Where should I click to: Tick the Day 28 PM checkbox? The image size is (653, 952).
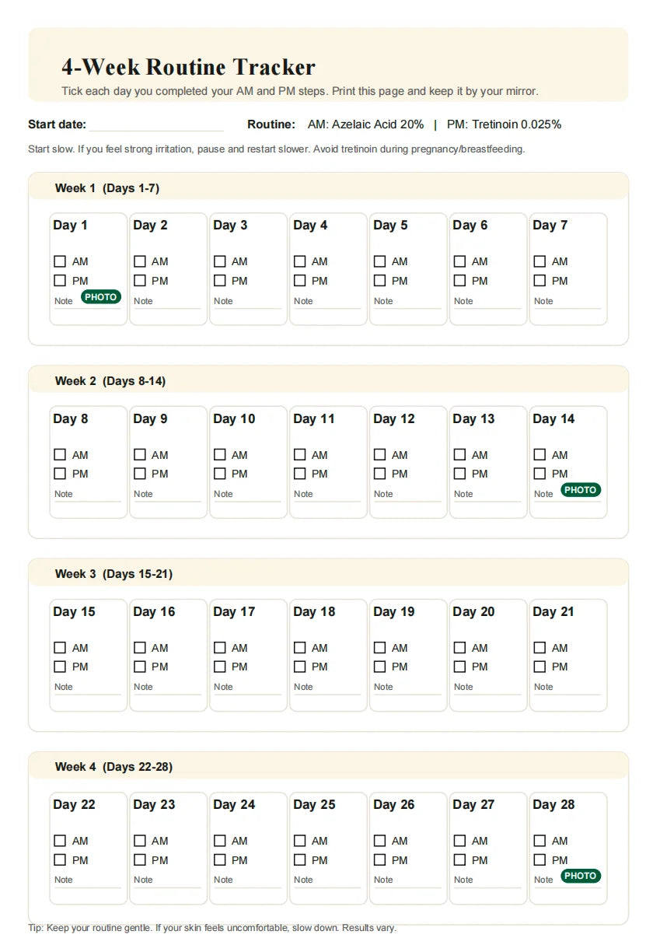pyautogui.click(x=540, y=860)
